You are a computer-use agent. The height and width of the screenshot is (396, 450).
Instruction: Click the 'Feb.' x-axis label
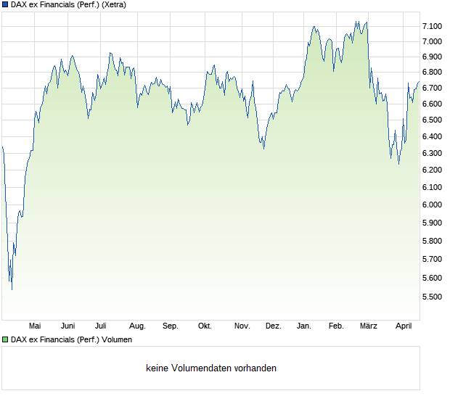(336, 326)
